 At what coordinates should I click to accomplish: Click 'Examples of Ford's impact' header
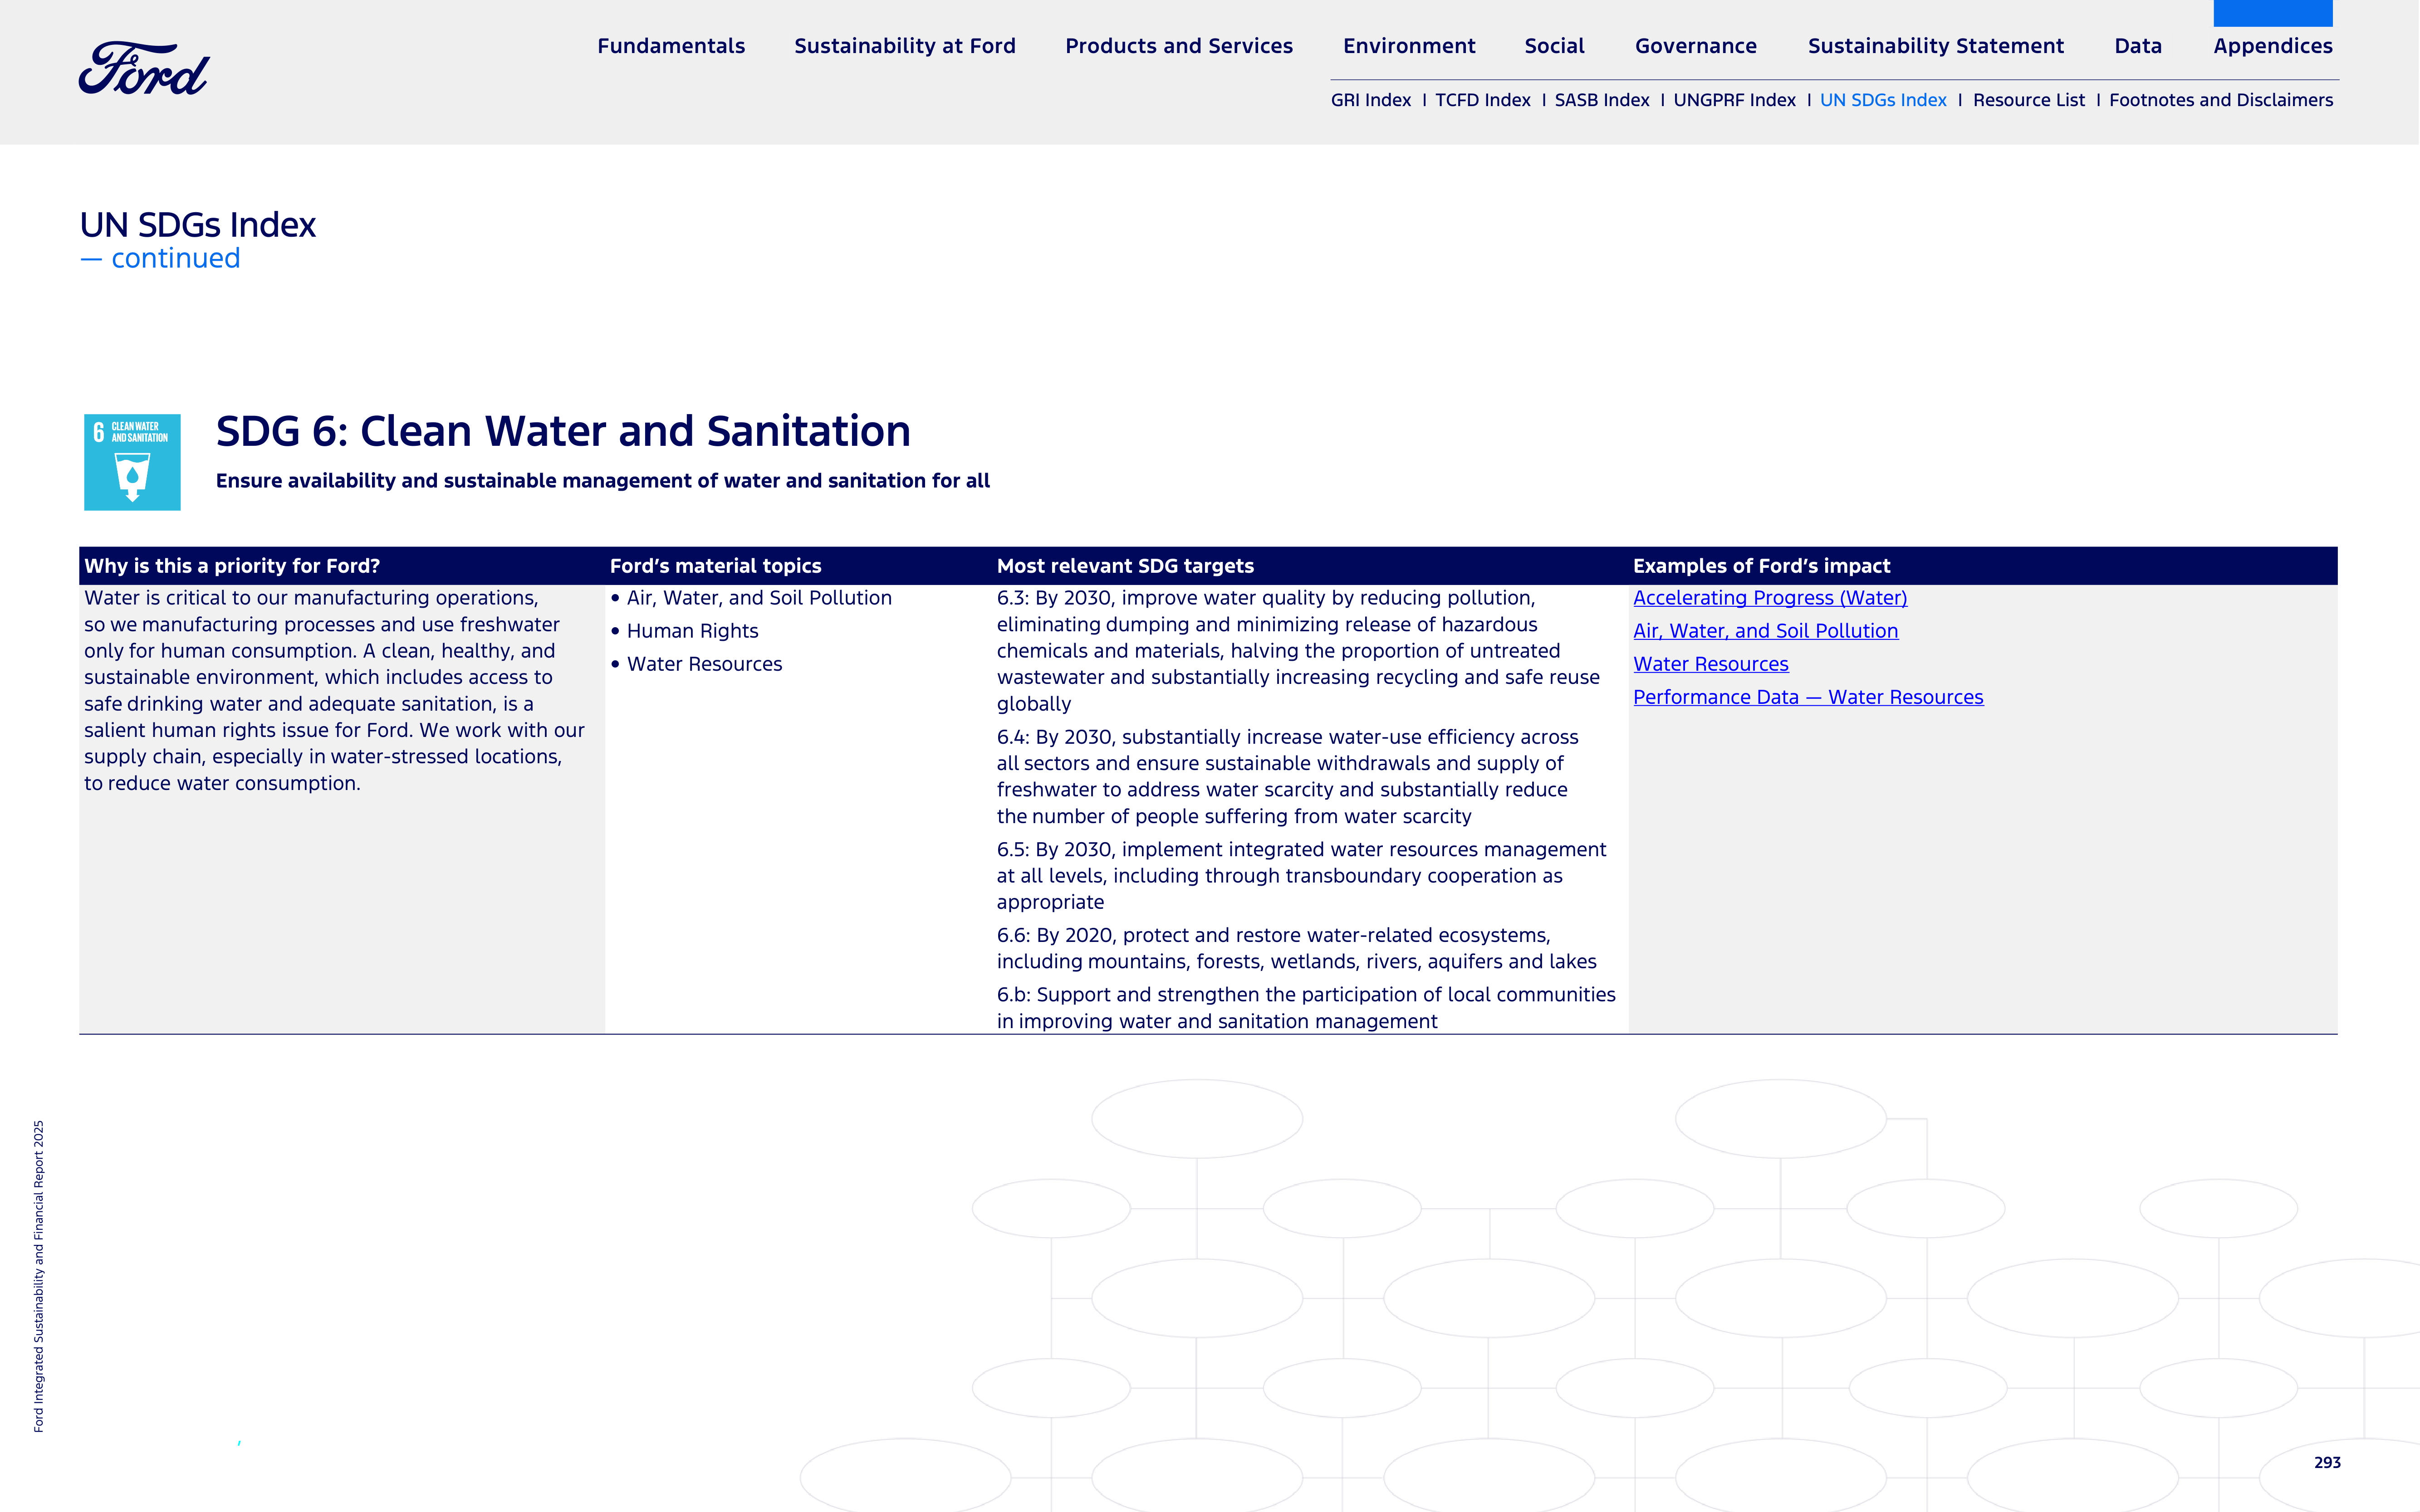(1762, 566)
